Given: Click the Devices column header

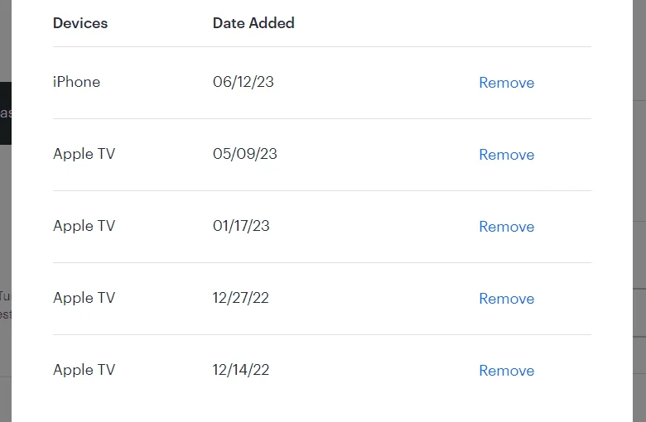Looking at the screenshot, I should 80,23.
